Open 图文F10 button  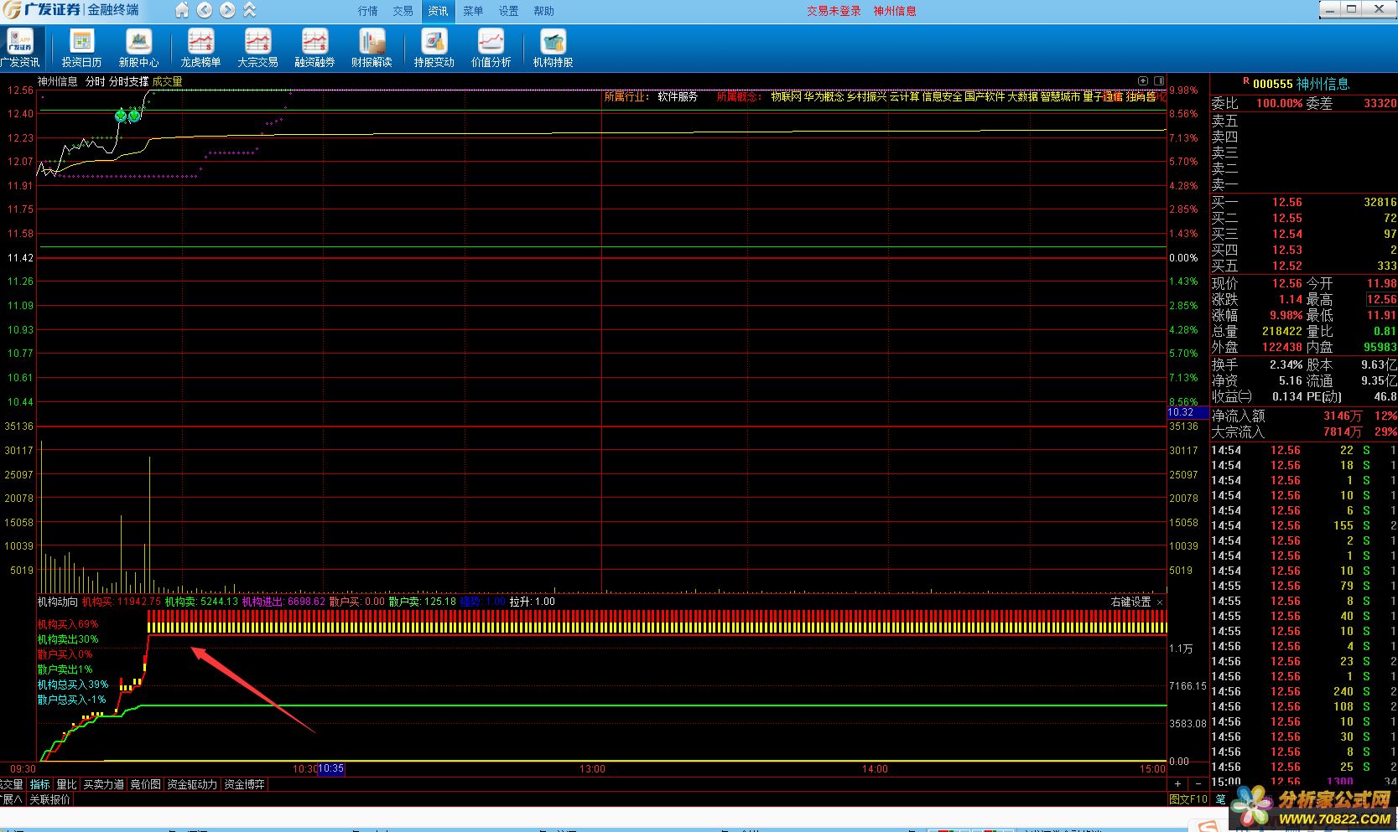coord(1188,799)
